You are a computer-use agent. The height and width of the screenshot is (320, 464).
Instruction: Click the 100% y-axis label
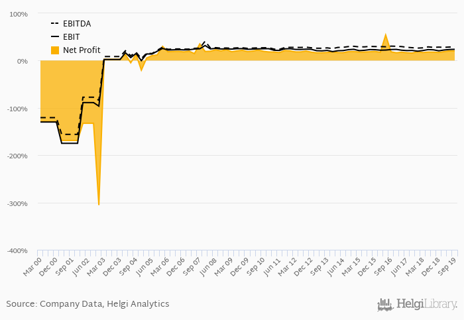coord(19,14)
